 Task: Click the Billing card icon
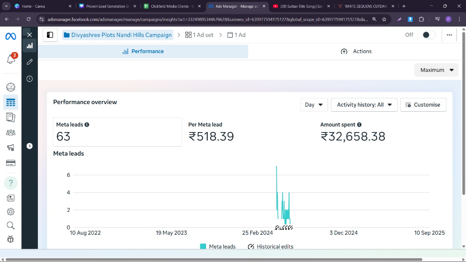click(11, 163)
